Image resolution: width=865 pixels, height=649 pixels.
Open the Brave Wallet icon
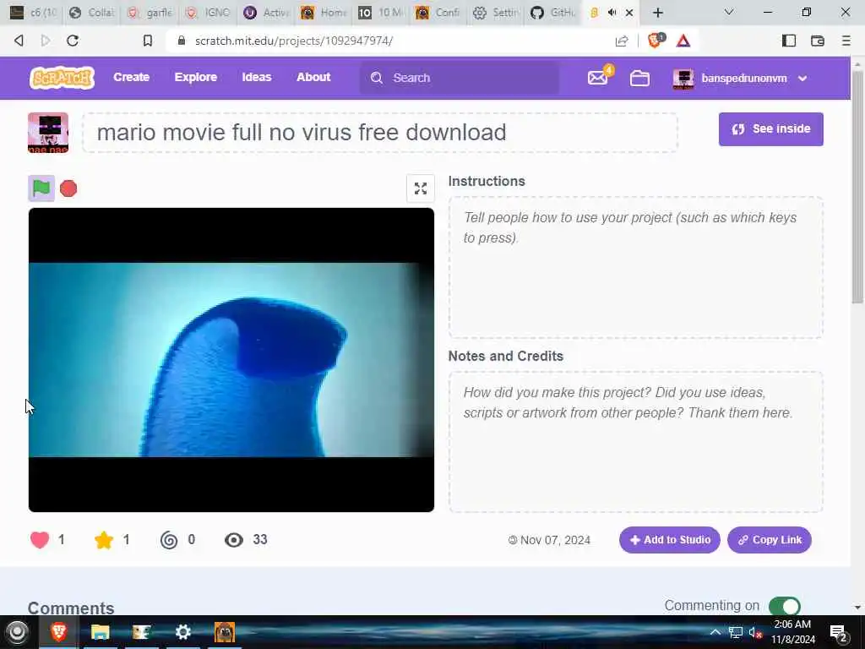818,41
